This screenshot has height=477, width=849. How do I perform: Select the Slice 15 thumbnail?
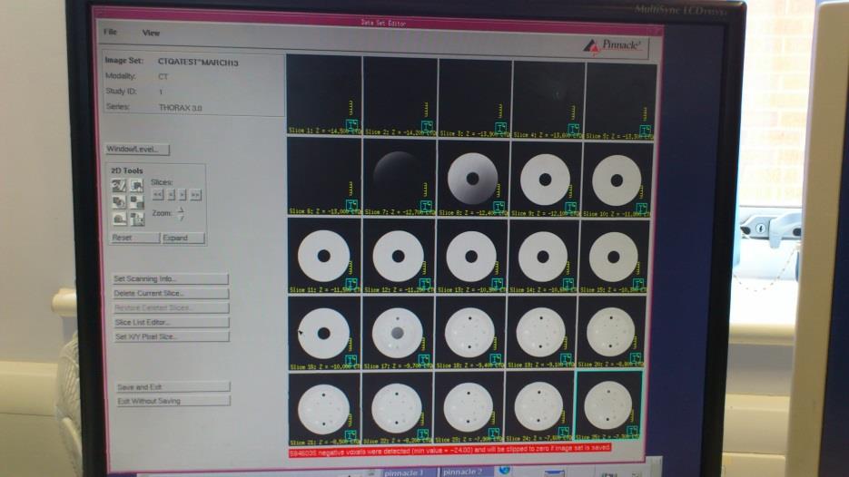click(612, 258)
